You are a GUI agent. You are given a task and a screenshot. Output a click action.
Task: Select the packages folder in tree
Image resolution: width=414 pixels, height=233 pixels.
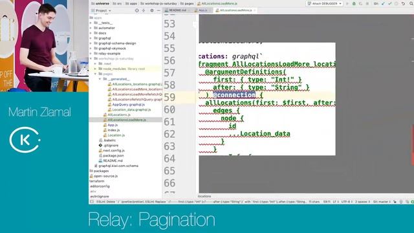101,171
